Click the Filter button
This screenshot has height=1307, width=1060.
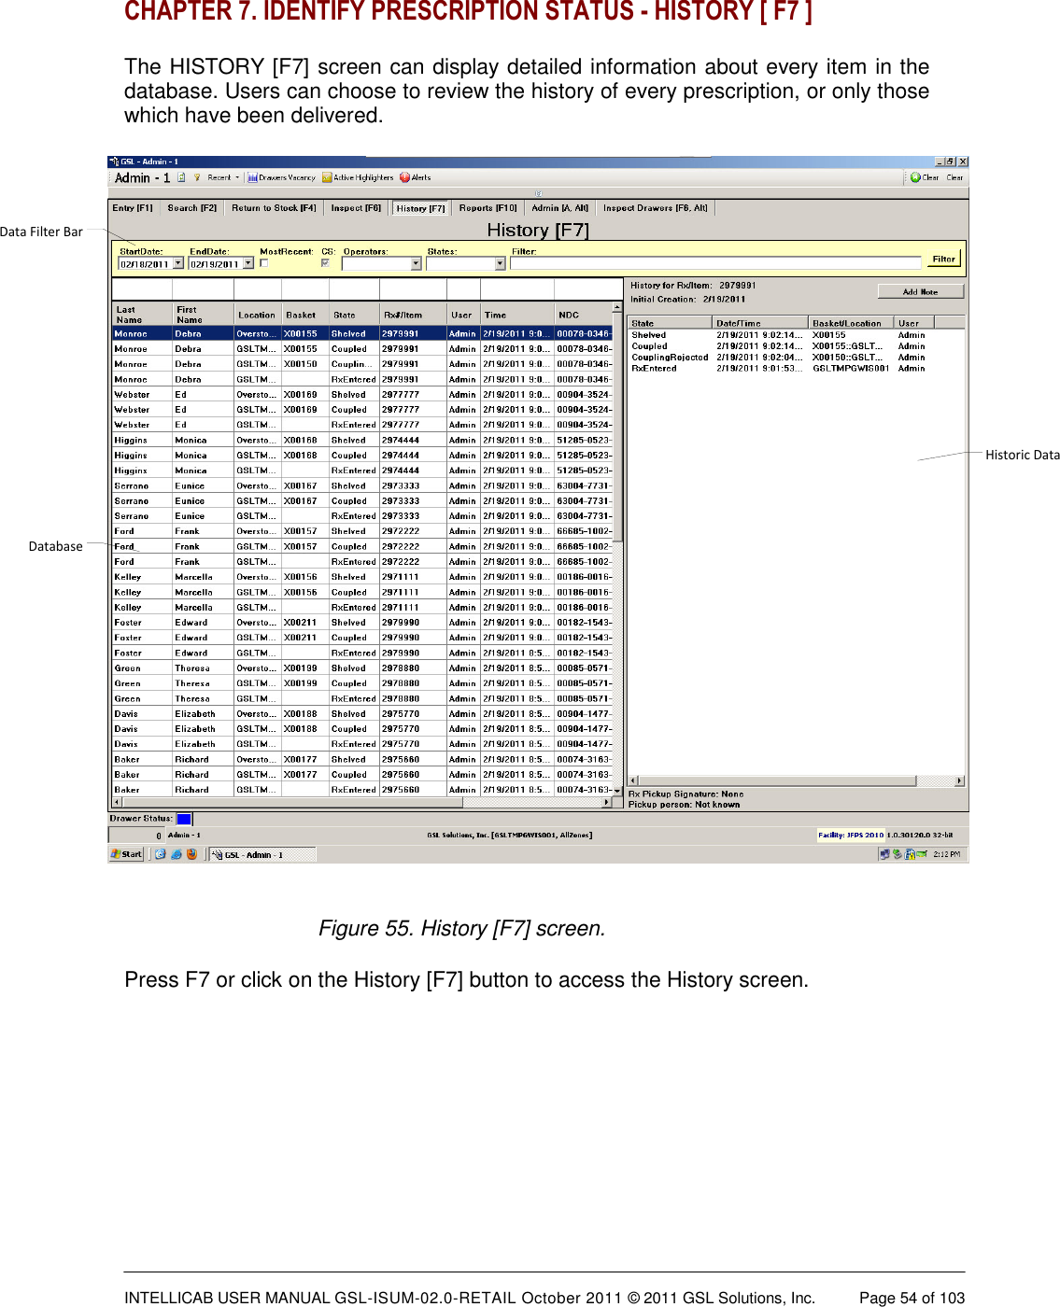pyautogui.click(x=943, y=260)
